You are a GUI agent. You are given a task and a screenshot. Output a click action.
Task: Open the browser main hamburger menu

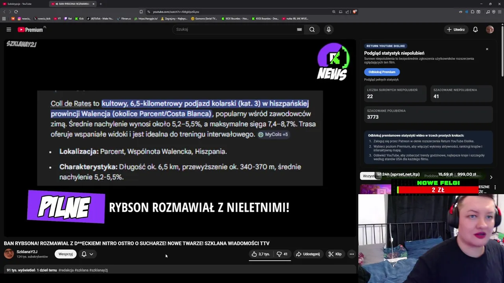(499, 12)
